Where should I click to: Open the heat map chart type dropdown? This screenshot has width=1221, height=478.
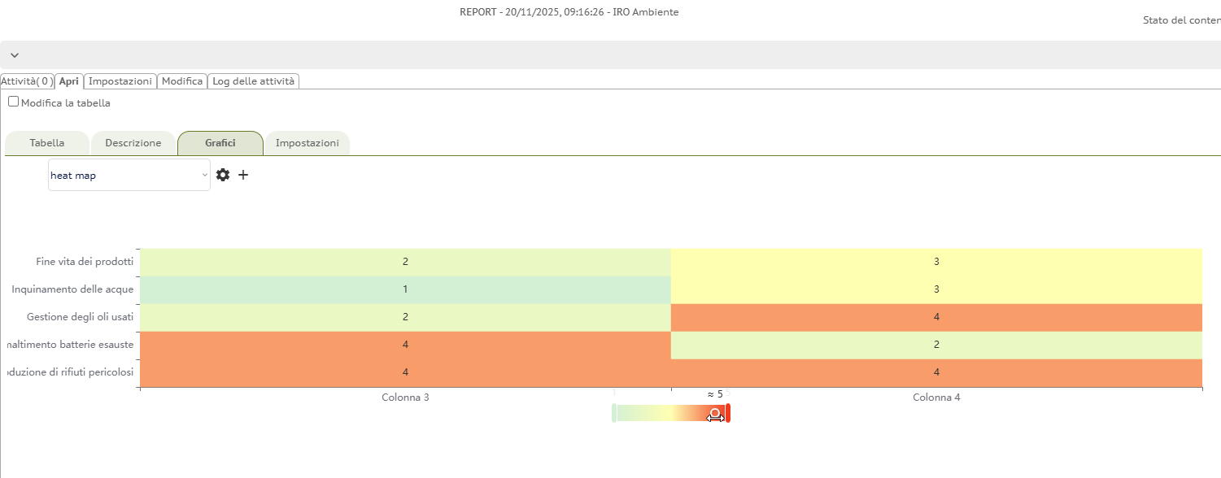point(129,175)
